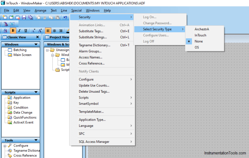Select the Data Change script item
This screenshot has width=249, height=158.
(x=23, y=113)
